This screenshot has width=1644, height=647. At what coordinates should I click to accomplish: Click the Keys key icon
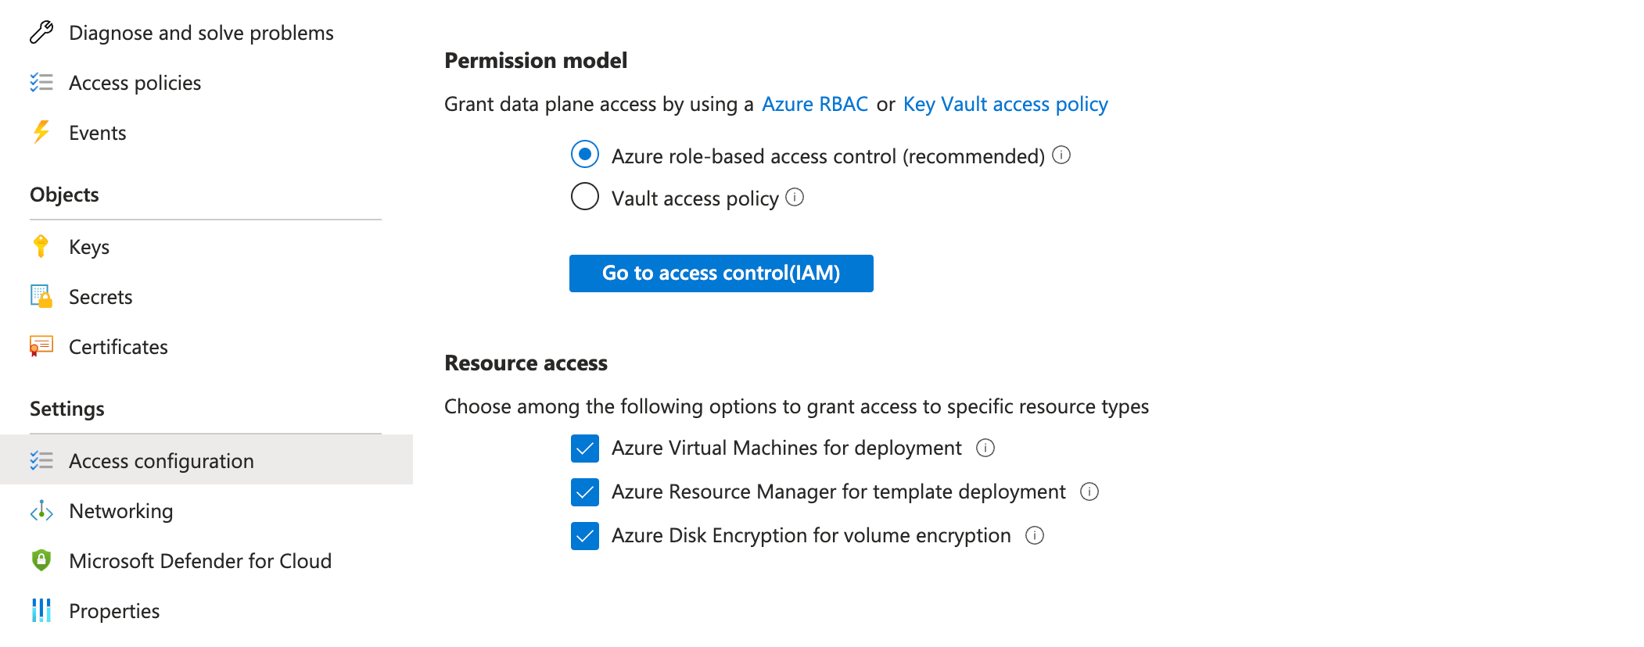point(41,247)
